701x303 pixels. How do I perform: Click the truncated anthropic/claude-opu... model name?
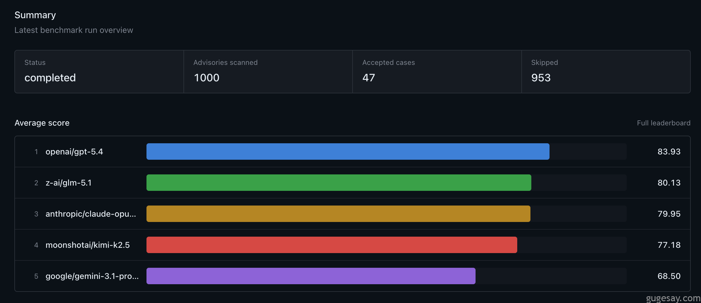click(x=91, y=214)
